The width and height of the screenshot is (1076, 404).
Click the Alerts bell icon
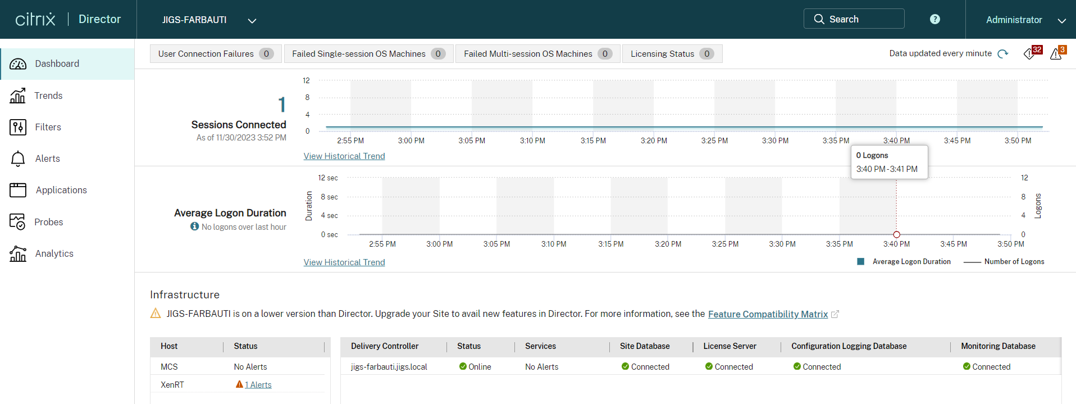coord(18,158)
